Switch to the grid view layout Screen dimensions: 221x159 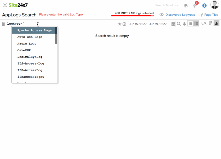coord(190,23)
